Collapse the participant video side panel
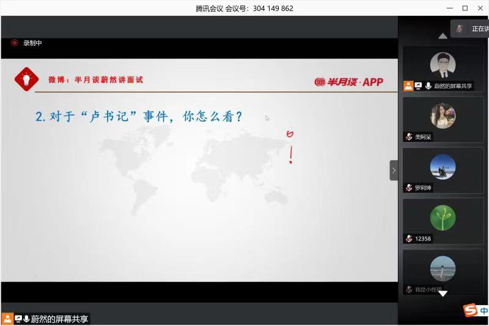Image resolution: width=489 pixels, height=326 pixels. [x=394, y=170]
